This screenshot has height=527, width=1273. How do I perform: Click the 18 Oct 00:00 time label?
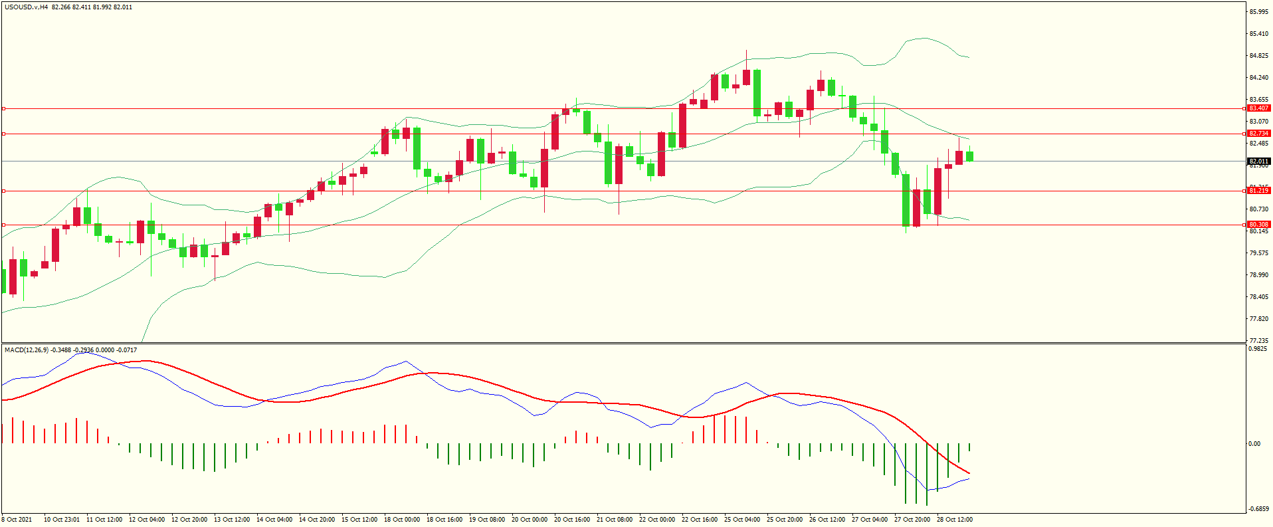tap(402, 520)
